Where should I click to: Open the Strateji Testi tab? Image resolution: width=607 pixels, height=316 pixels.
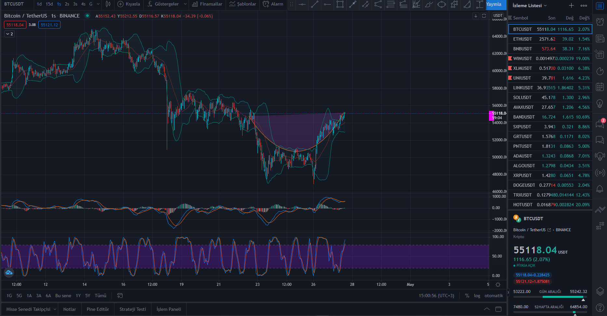coord(133,309)
